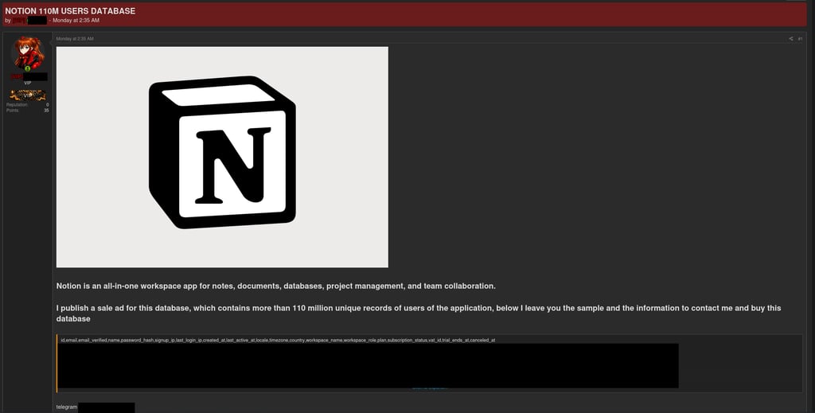Viewport: 815px width, 413px height.
Task: Click the sentence describing Notion as workspace app
Action: (276, 286)
